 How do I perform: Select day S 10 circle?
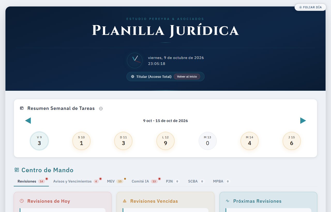81,141
